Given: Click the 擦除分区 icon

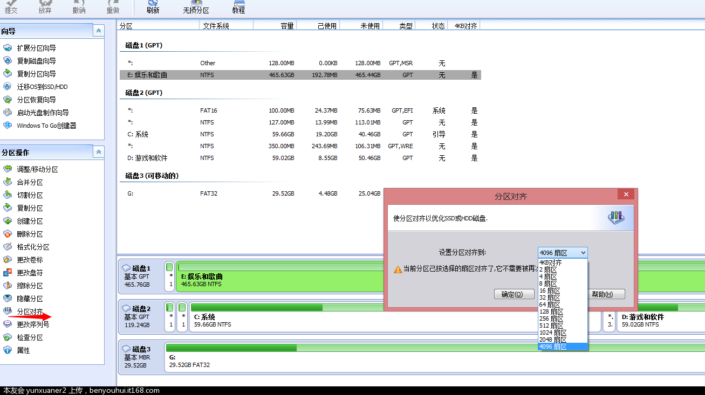Looking at the screenshot, I should (x=8, y=286).
